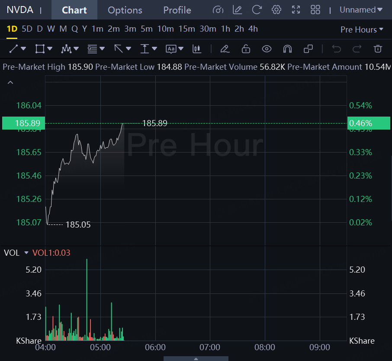Select the Fibonacci levels tool

92,49
